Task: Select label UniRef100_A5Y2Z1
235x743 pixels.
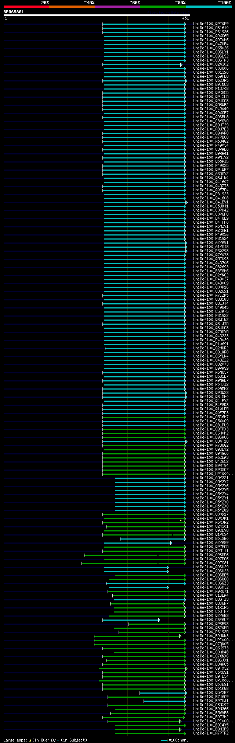Action: pos(211,478)
